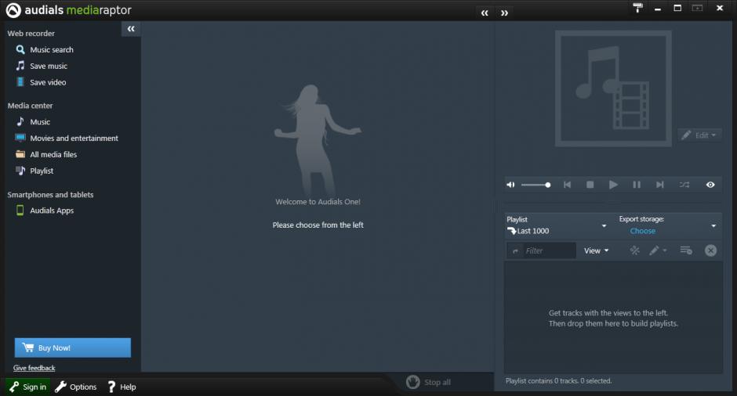
Task: Open the pencil edit dropdown in playlist toolbar
Action: tap(658, 250)
